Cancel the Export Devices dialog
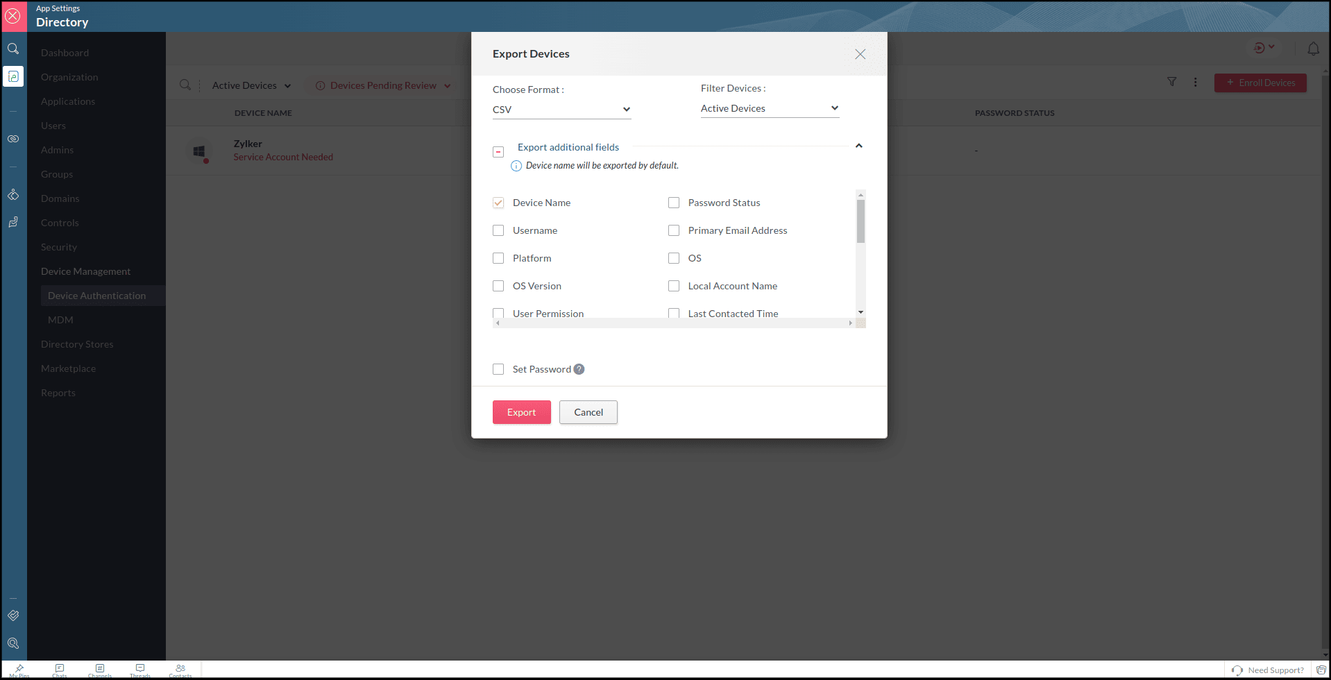Screen dimensions: 1331x680 (588, 412)
